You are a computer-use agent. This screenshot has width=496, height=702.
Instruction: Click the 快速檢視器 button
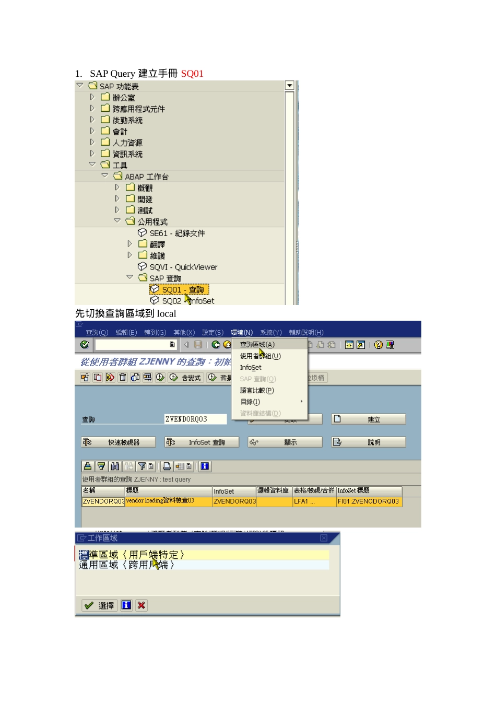pos(119,442)
